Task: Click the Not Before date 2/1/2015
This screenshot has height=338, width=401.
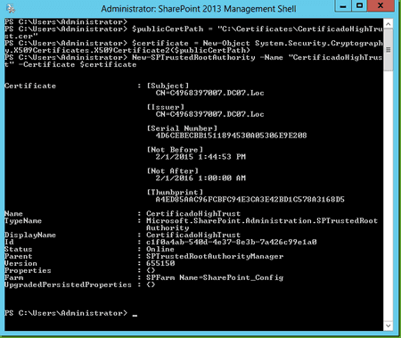Action: click(200, 157)
